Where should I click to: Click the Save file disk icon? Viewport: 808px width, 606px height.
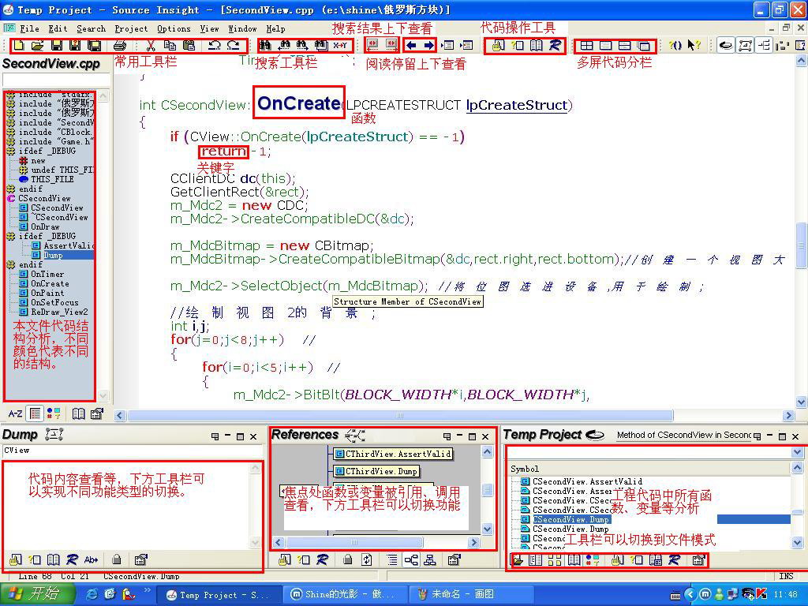57,45
